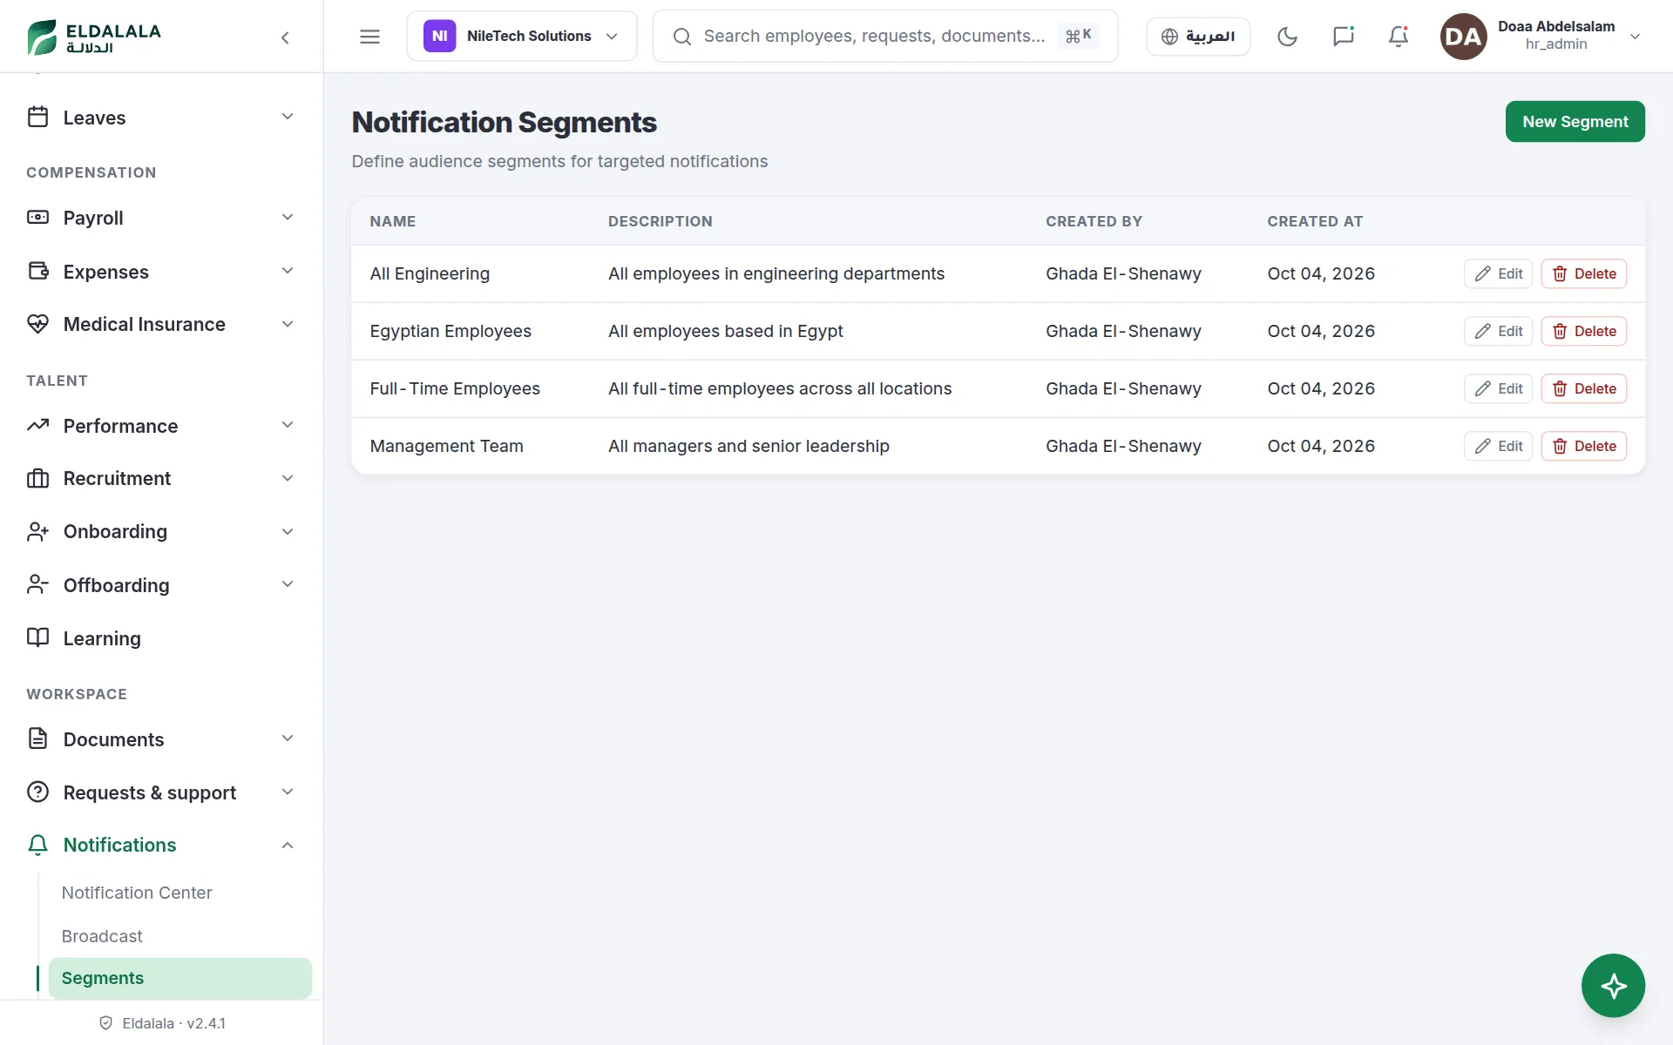Click the 'Eldalala · v2.4.1' footer text
This screenshot has height=1045, width=1673.
point(173,1023)
